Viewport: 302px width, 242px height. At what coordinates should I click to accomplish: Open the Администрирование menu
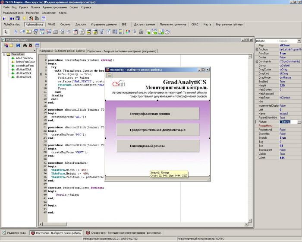[55, 7]
